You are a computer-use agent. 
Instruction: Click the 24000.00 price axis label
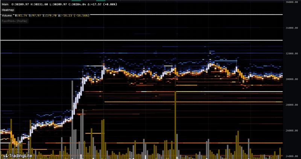(x=292, y=156)
